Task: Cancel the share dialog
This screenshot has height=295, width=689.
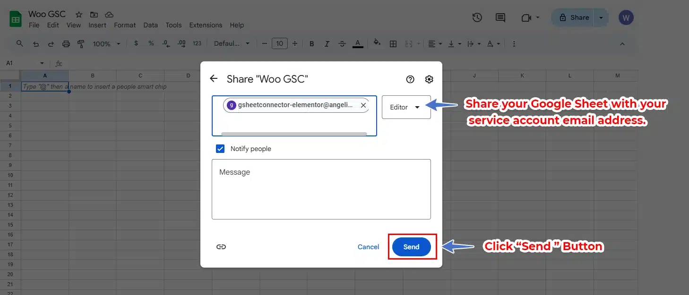Action: (368, 247)
